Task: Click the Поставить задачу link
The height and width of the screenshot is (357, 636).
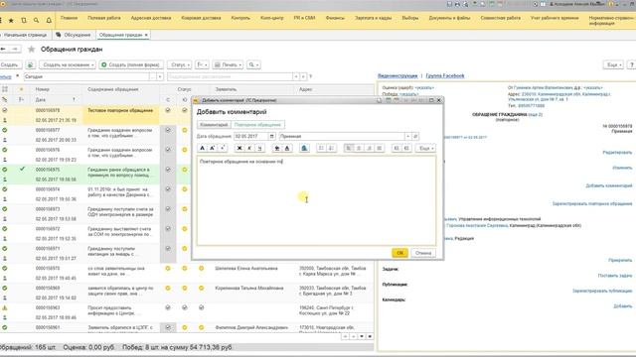Action: click(615, 276)
